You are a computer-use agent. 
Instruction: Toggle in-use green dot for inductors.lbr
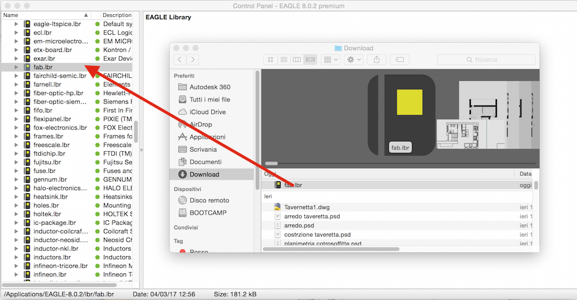(98, 257)
